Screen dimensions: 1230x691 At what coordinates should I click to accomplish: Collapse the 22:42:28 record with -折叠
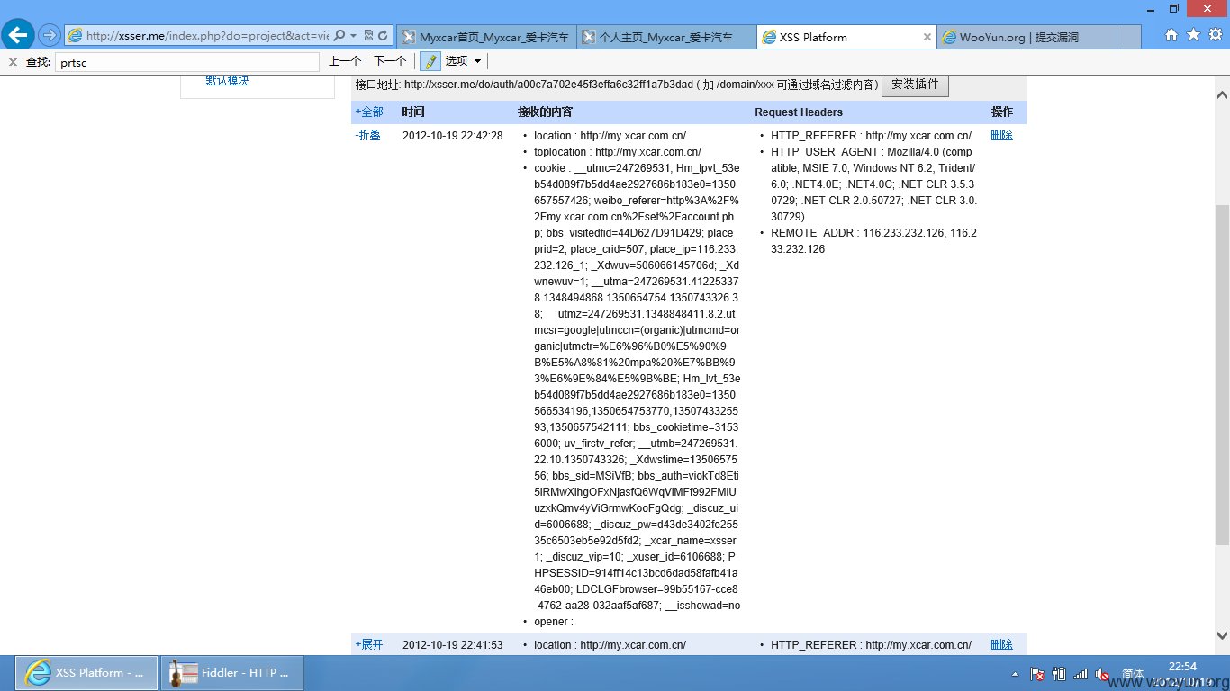tap(368, 136)
